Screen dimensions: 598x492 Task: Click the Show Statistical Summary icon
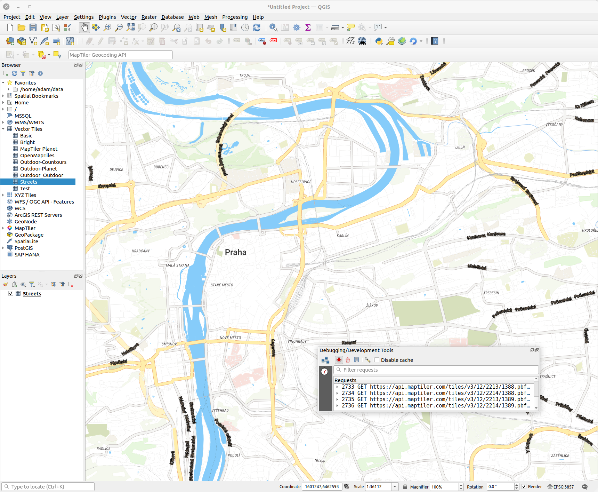coord(308,27)
